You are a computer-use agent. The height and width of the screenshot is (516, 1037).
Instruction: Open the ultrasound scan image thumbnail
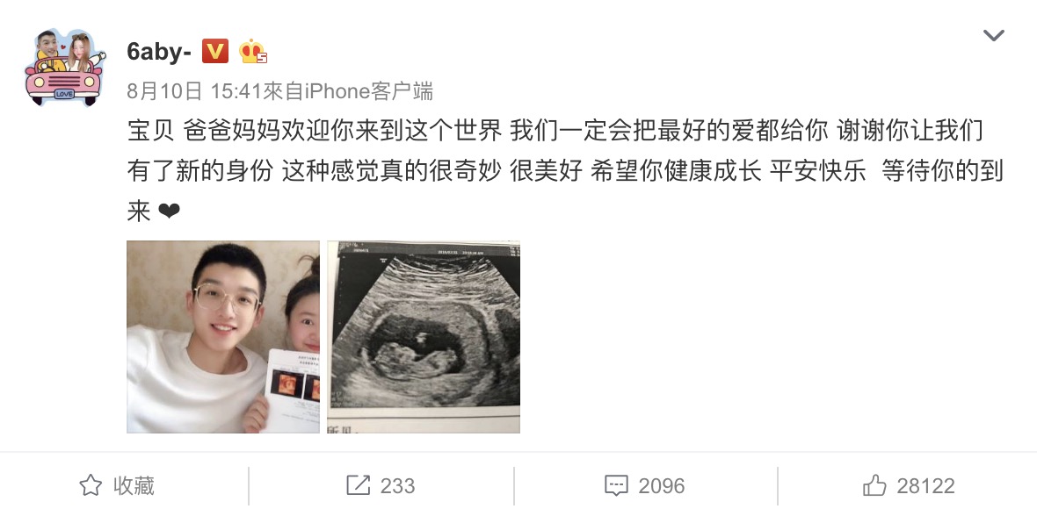[424, 337]
